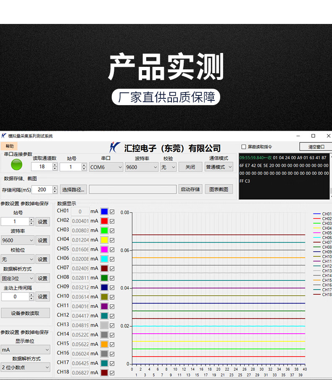The image size is (332, 380).
Task: Click the 选择路径 browse button
Action: (x=73, y=190)
